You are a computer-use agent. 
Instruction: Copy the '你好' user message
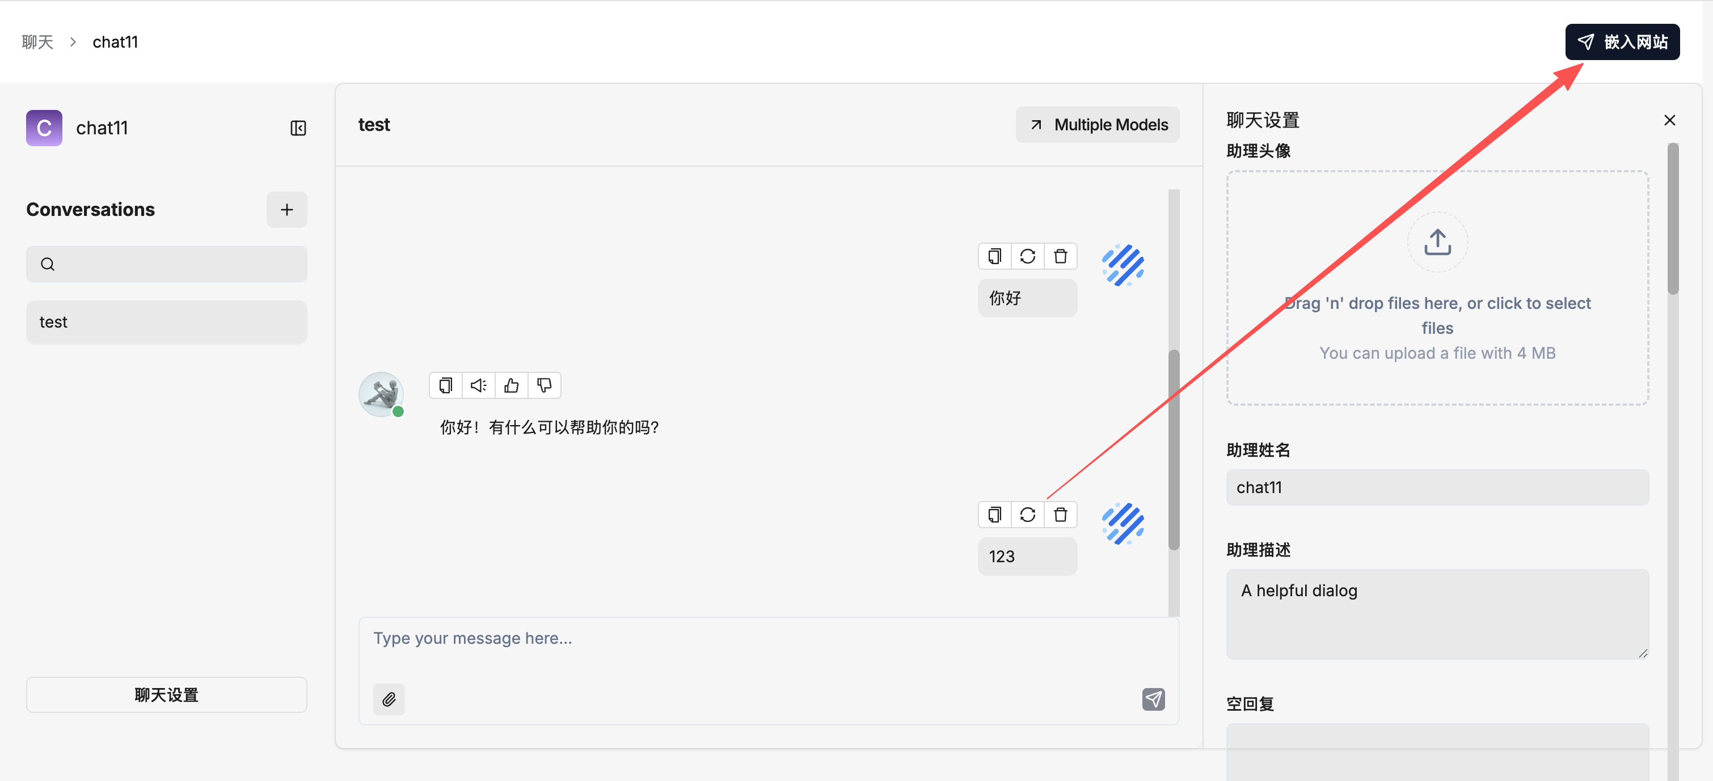[x=994, y=256]
